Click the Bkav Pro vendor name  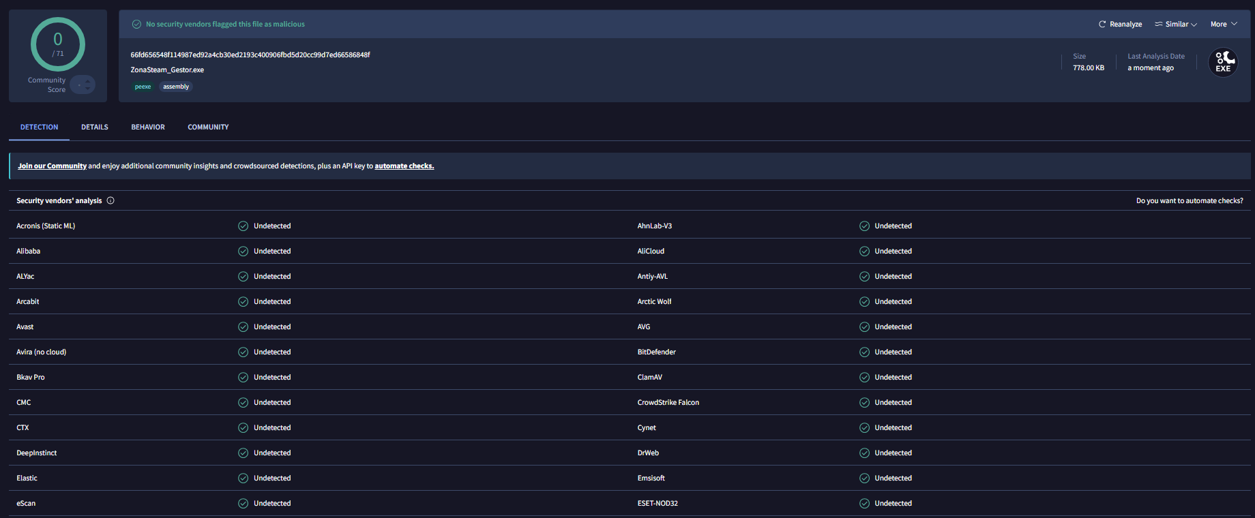[31, 377]
